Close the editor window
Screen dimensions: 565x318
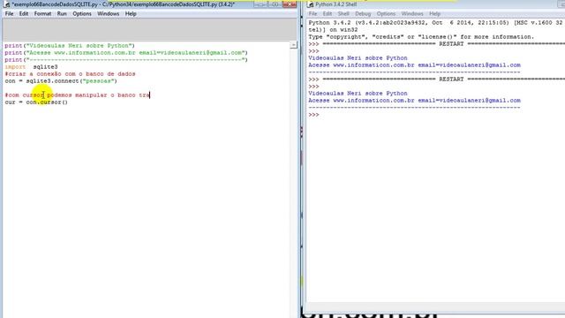tap(290, 4)
